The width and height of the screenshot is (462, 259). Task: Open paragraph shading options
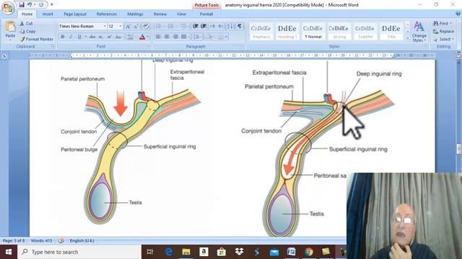[209, 37]
